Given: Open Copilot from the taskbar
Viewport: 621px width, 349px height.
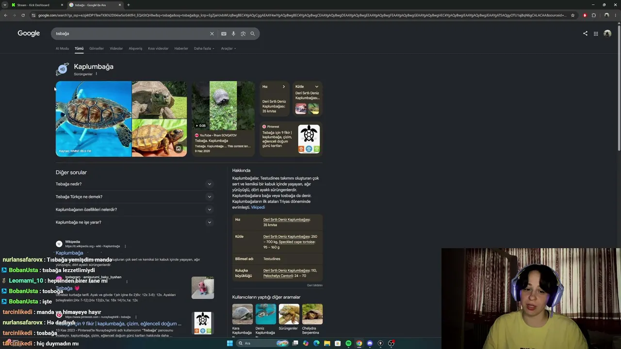Looking at the screenshot, I should [306, 343].
